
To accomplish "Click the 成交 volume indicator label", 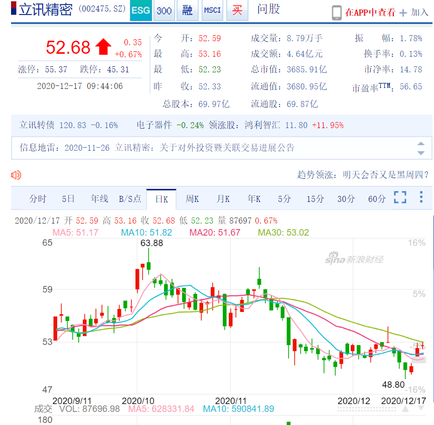I will tap(43, 409).
